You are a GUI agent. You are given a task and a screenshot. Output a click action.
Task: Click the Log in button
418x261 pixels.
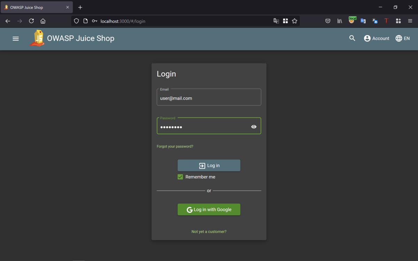point(209,165)
